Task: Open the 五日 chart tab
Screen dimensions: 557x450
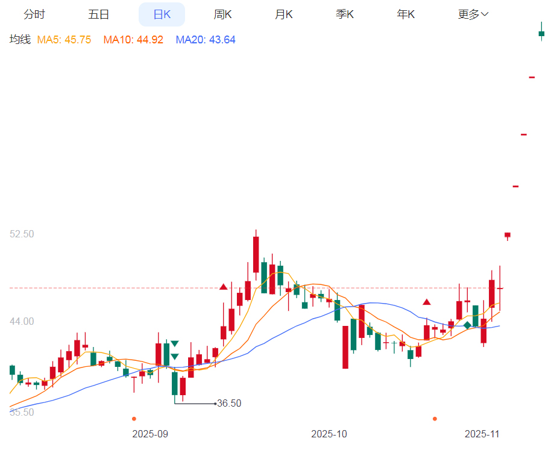Action: pos(98,14)
